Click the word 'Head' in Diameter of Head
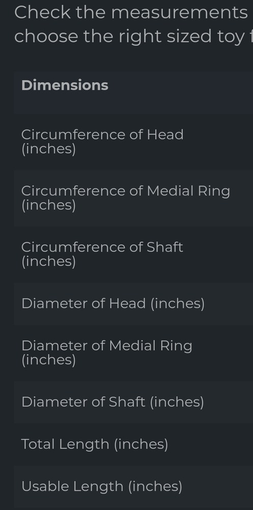Viewport: 253px width, 510px height. pos(127,303)
